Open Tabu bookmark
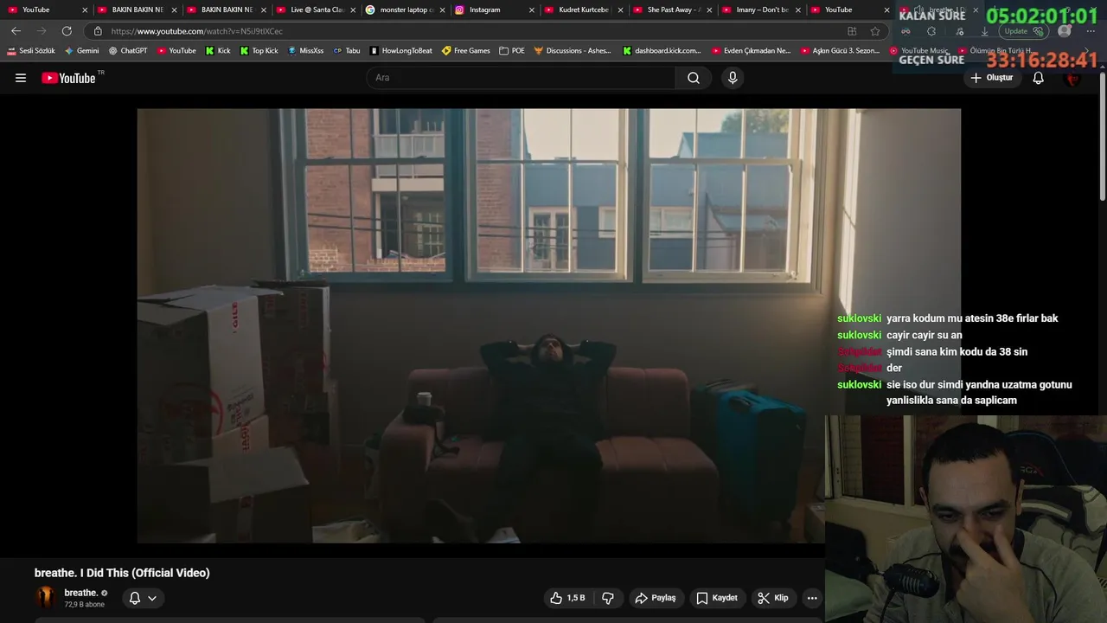The width and height of the screenshot is (1107, 623). coord(347,51)
